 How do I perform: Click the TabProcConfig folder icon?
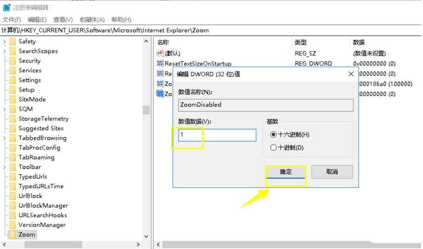pos(12,148)
